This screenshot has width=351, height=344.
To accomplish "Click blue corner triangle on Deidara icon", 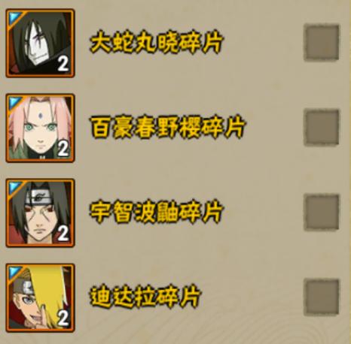I will point(14,272).
